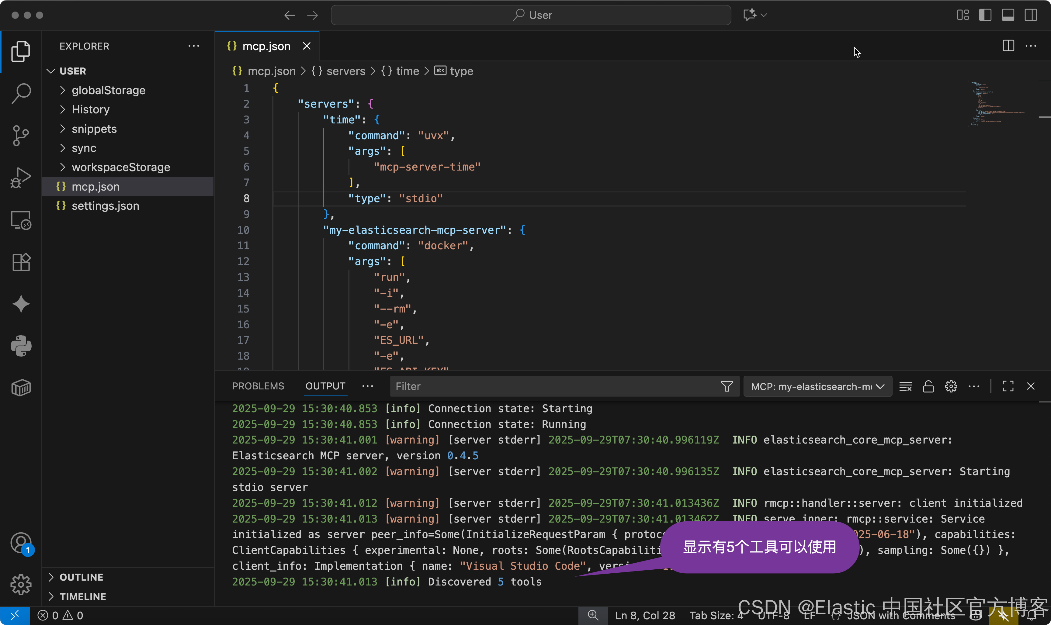The width and height of the screenshot is (1051, 625).
Task: Open output panel more actions
Action: pos(974,387)
